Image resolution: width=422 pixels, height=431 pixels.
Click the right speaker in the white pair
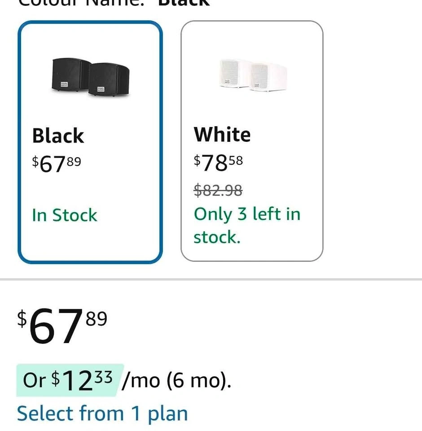click(x=268, y=76)
